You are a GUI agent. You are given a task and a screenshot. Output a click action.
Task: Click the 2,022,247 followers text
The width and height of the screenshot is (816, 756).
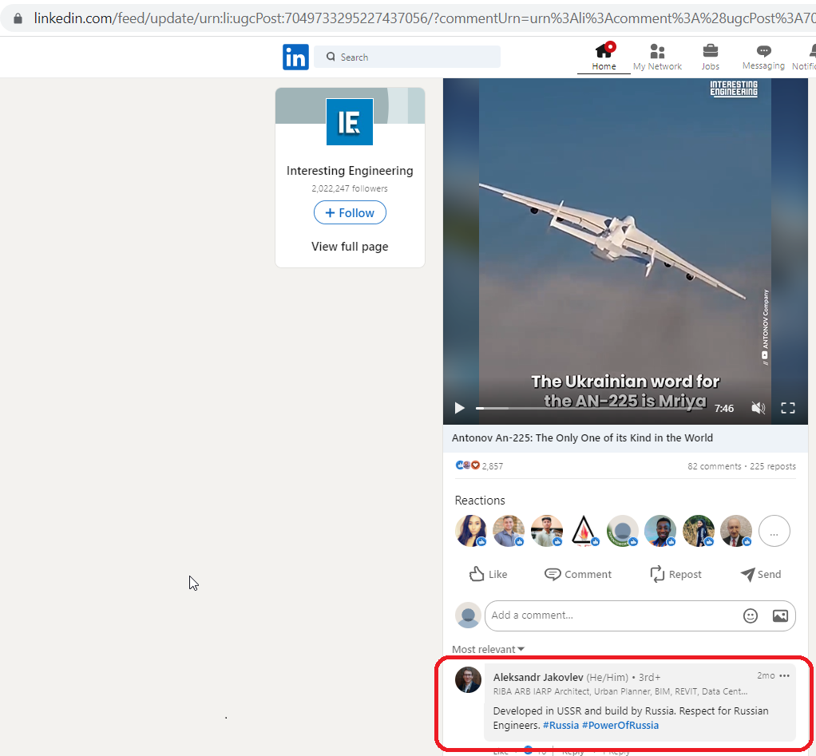[x=350, y=188]
